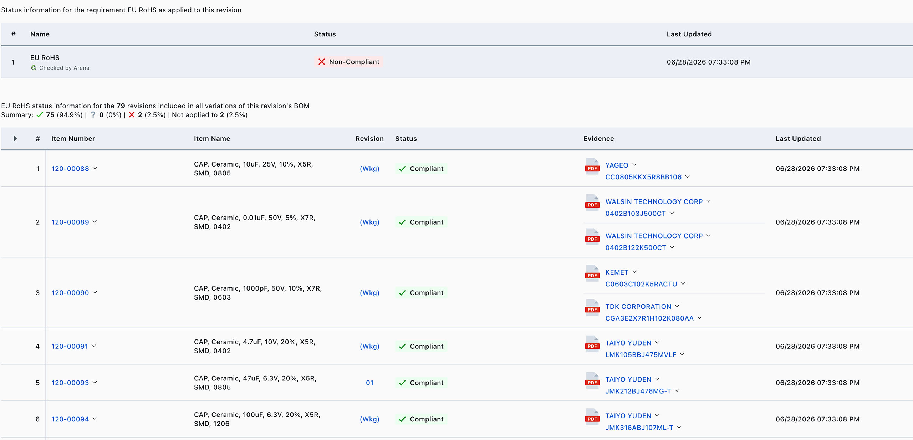Expand all rows with header triangle
The image size is (913, 440).
[15, 138]
